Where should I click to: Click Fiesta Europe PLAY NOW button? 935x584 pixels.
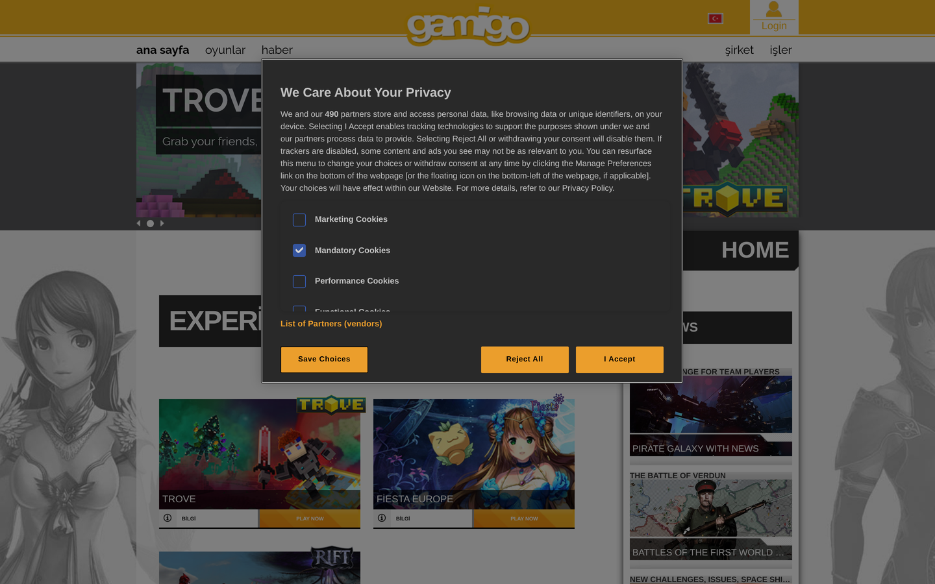click(524, 518)
